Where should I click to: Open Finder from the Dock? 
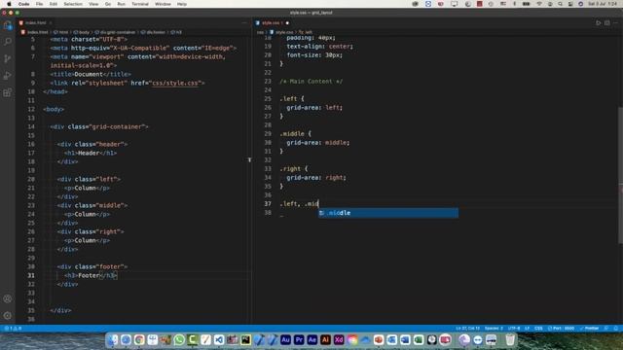tap(113, 339)
